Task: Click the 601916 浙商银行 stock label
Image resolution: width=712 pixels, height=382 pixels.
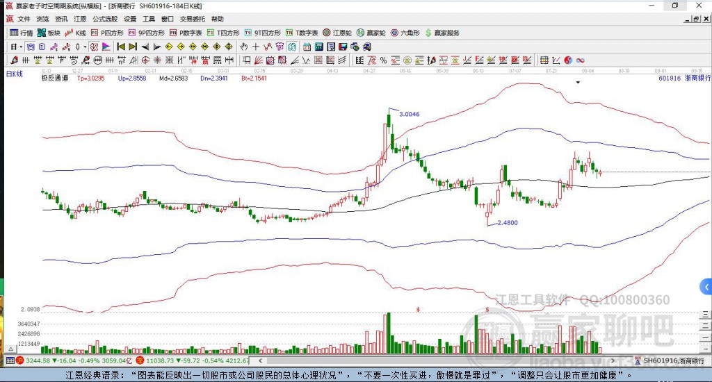Action: pos(684,78)
